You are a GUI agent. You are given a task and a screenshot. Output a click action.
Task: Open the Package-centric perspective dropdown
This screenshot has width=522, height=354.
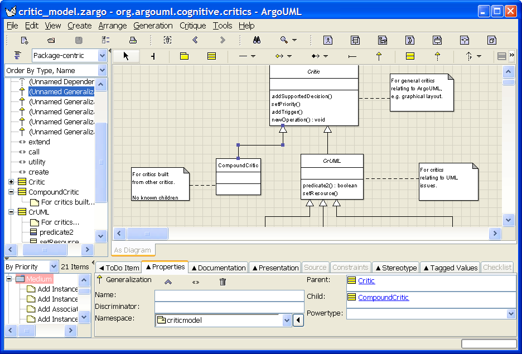[x=102, y=55]
